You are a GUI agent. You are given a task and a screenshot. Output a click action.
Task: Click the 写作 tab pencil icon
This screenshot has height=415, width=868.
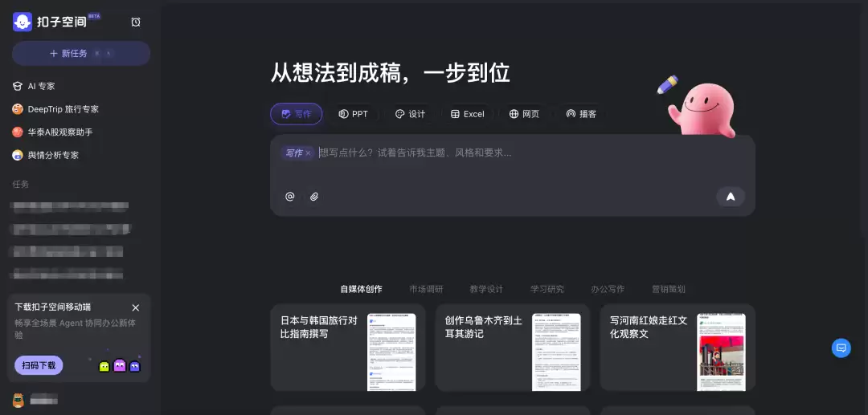[286, 115]
